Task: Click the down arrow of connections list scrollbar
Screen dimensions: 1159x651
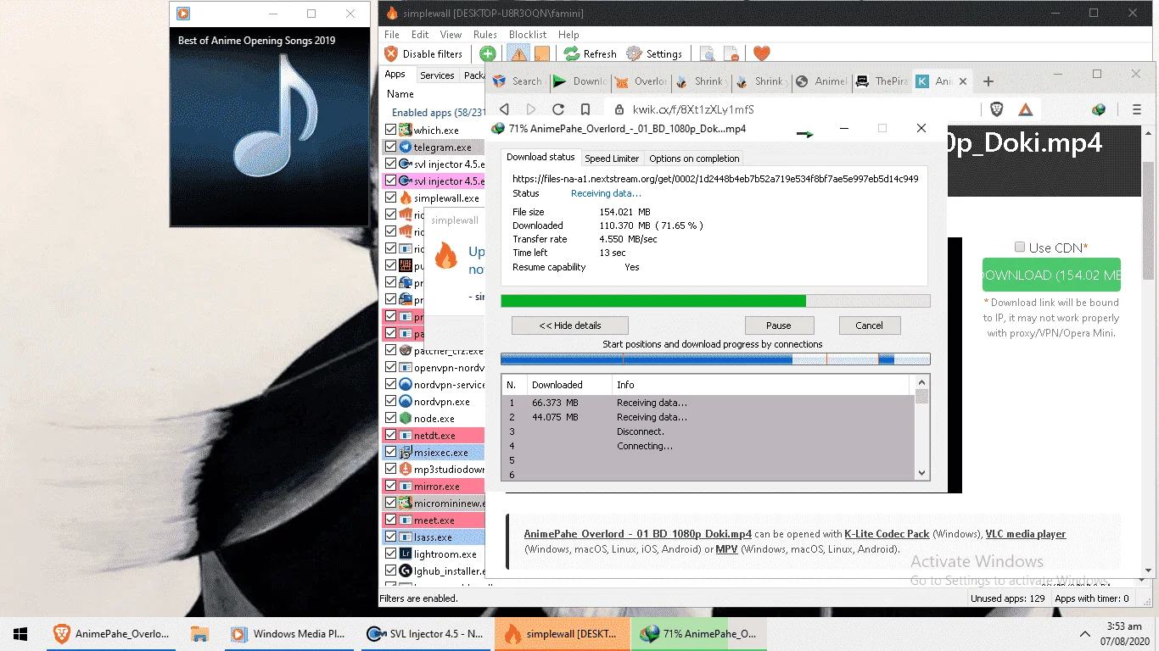Action: click(x=922, y=473)
